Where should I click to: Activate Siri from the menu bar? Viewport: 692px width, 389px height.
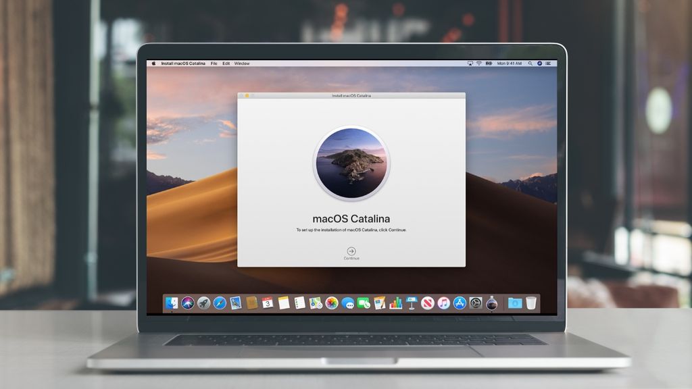coord(540,63)
